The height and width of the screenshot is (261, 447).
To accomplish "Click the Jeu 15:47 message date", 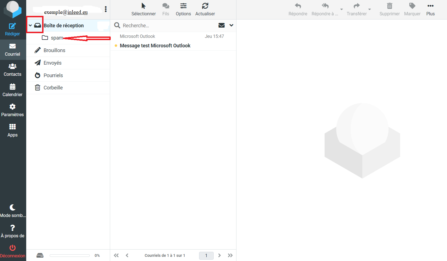I will pos(214,36).
